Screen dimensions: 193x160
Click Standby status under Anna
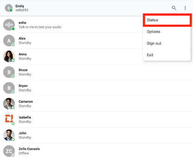[25, 58]
